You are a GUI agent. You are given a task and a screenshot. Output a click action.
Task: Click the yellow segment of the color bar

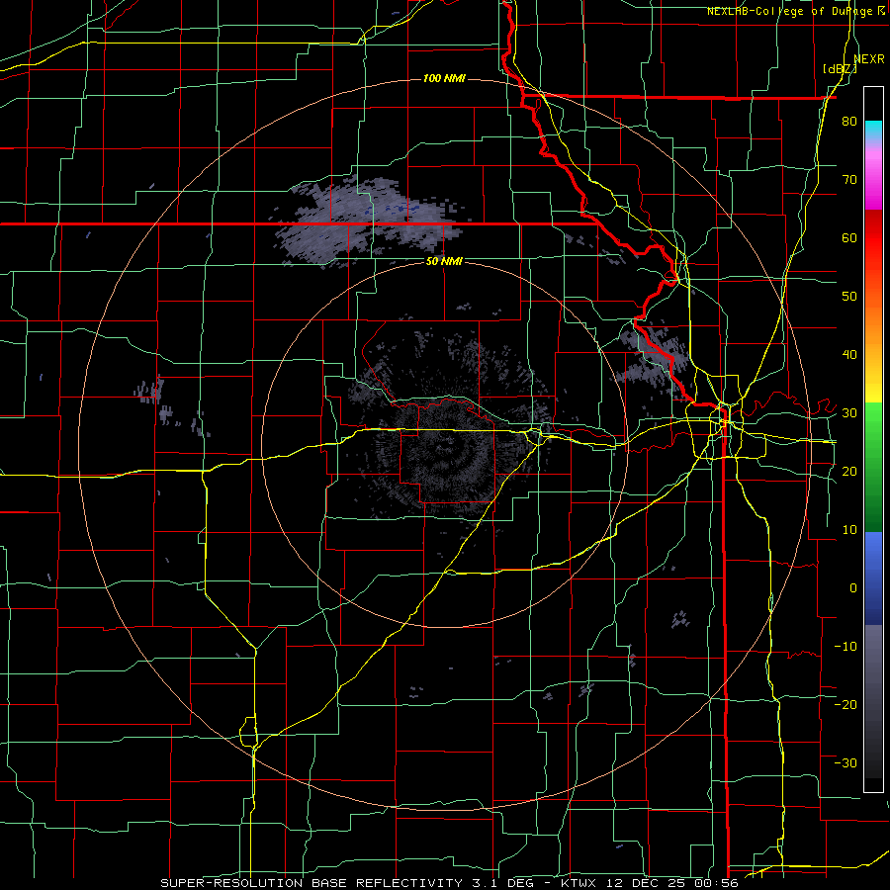coord(873,382)
